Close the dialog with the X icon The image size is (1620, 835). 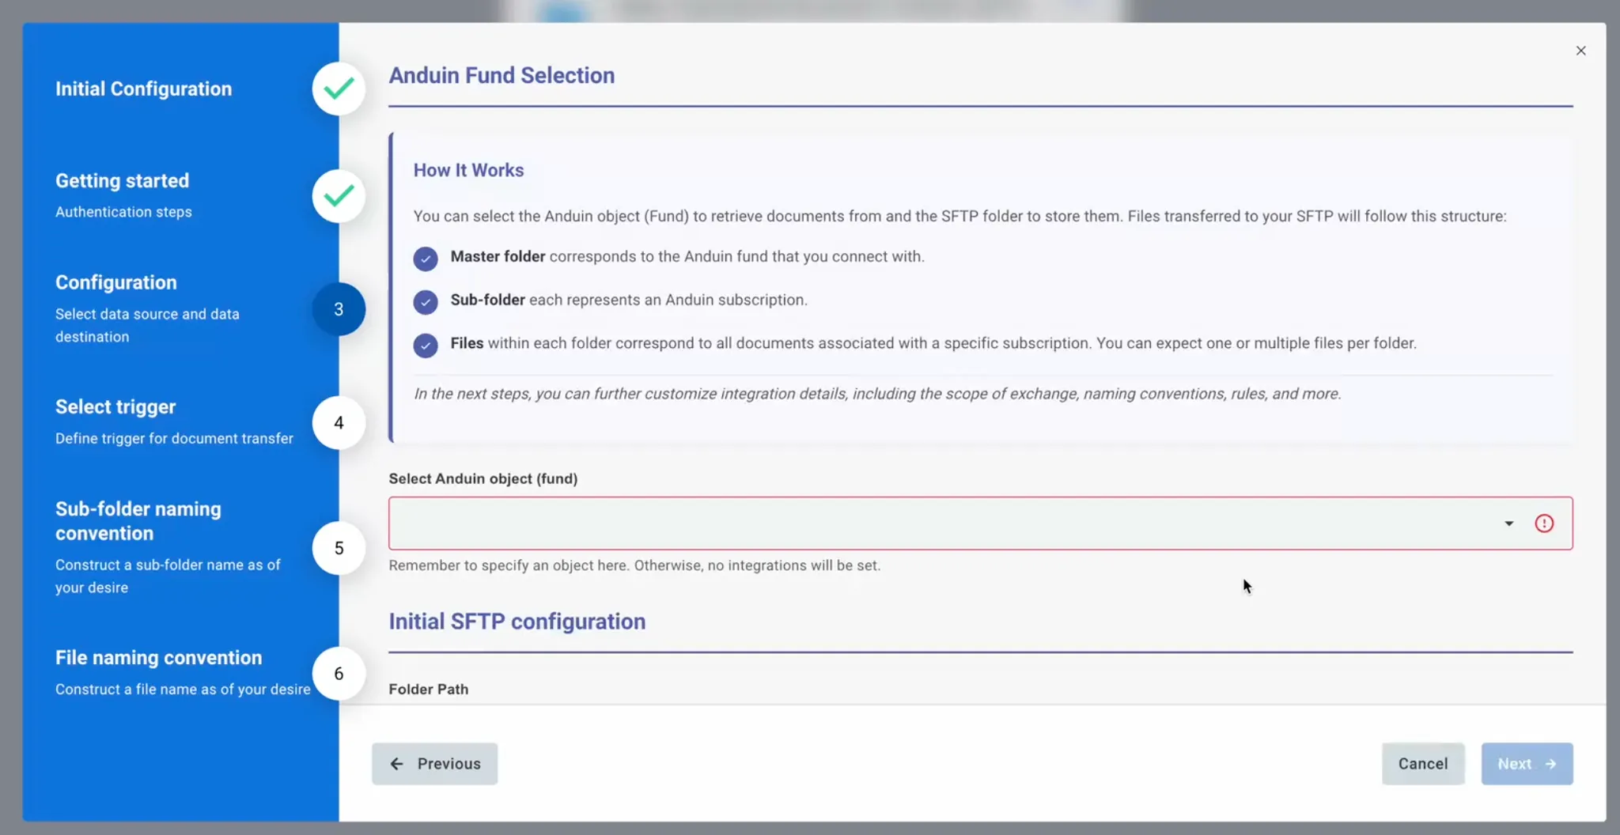pos(1580,51)
